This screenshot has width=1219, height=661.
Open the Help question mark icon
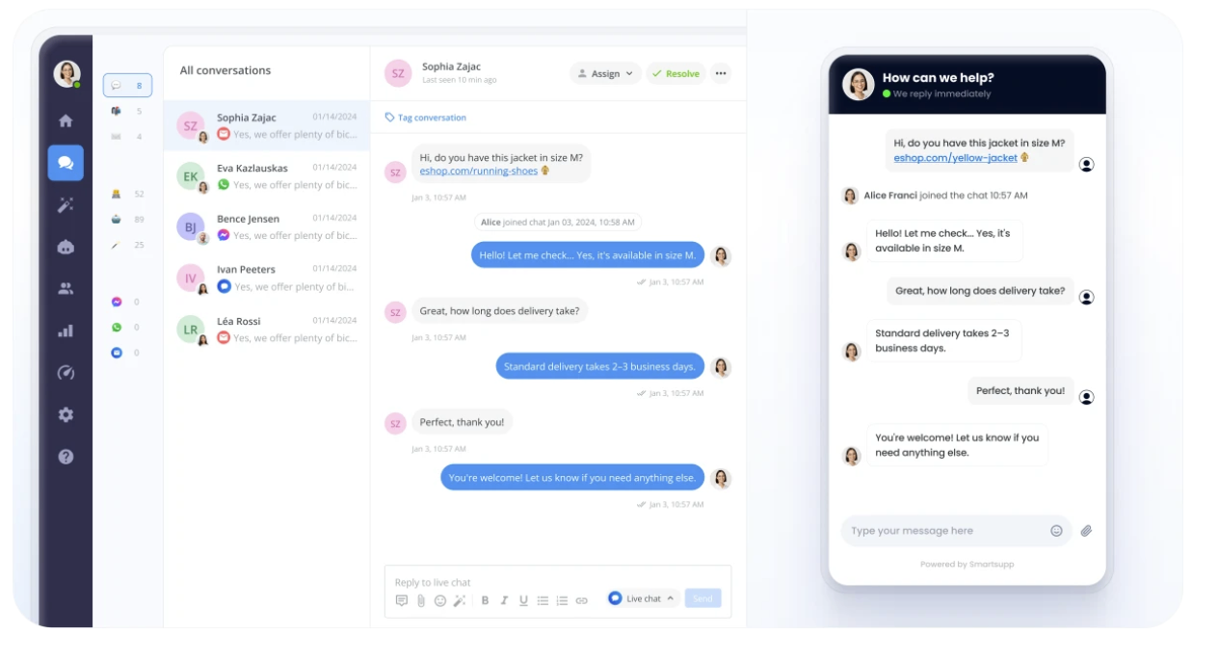coord(66,457)
